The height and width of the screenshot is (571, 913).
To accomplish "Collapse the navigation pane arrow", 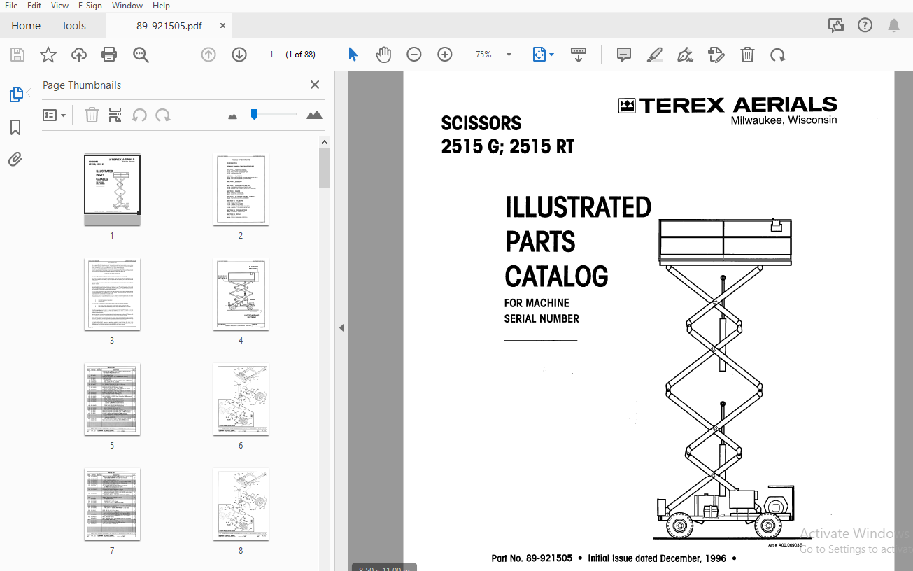I will 341,327.
